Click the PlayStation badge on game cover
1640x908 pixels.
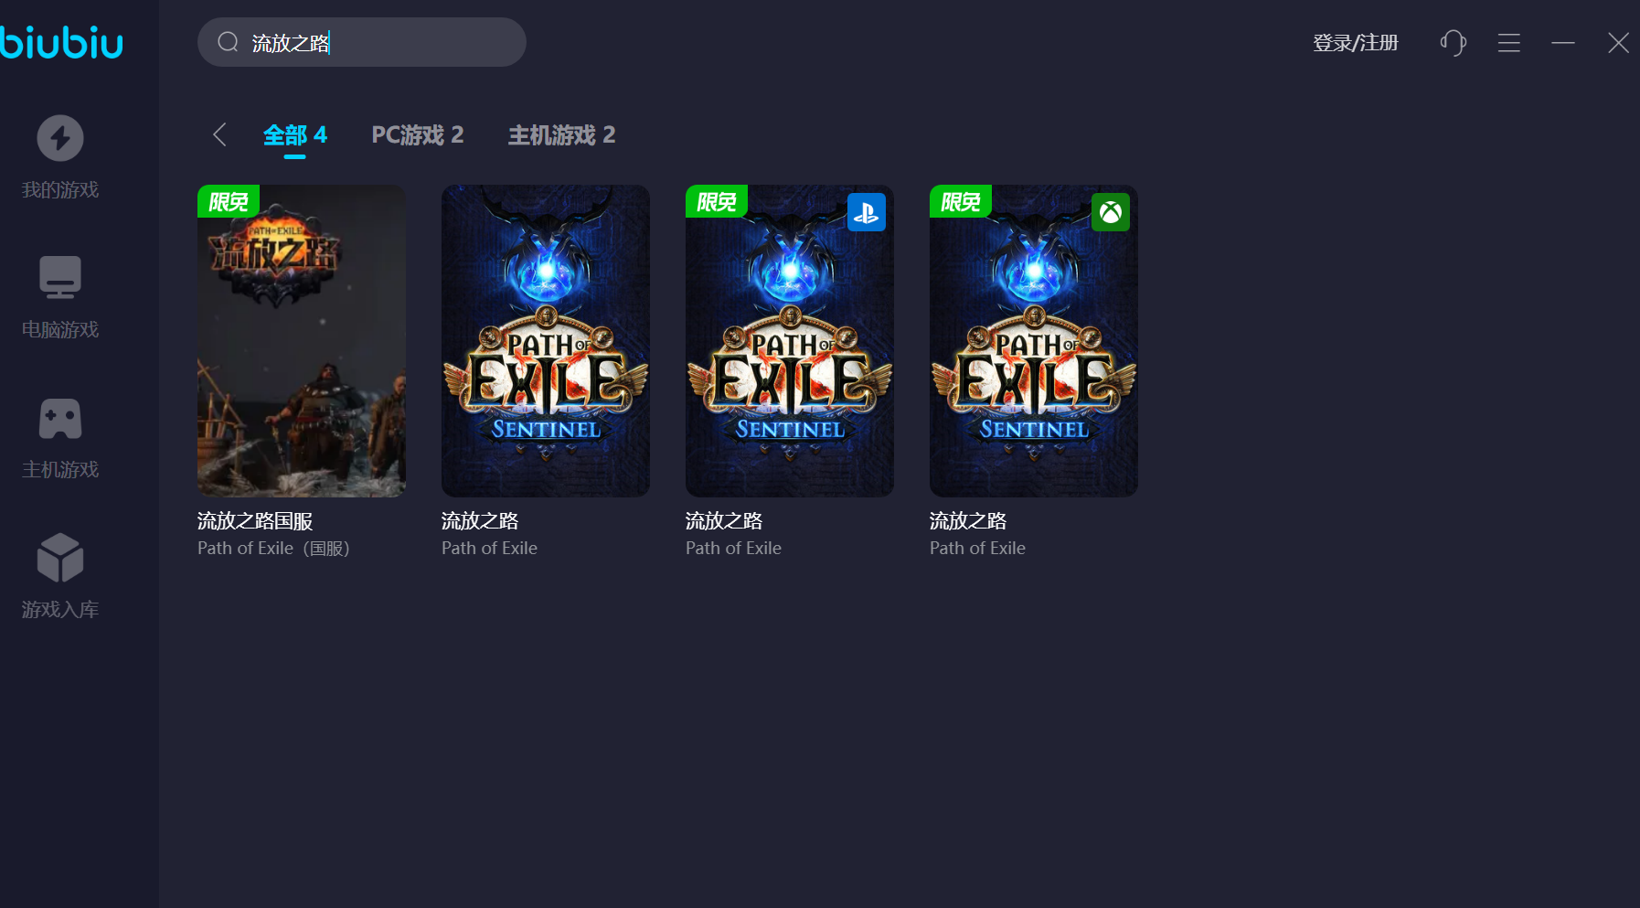[867, 212]
